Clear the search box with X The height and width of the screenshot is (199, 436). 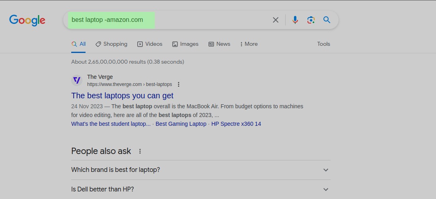point(276,20)
